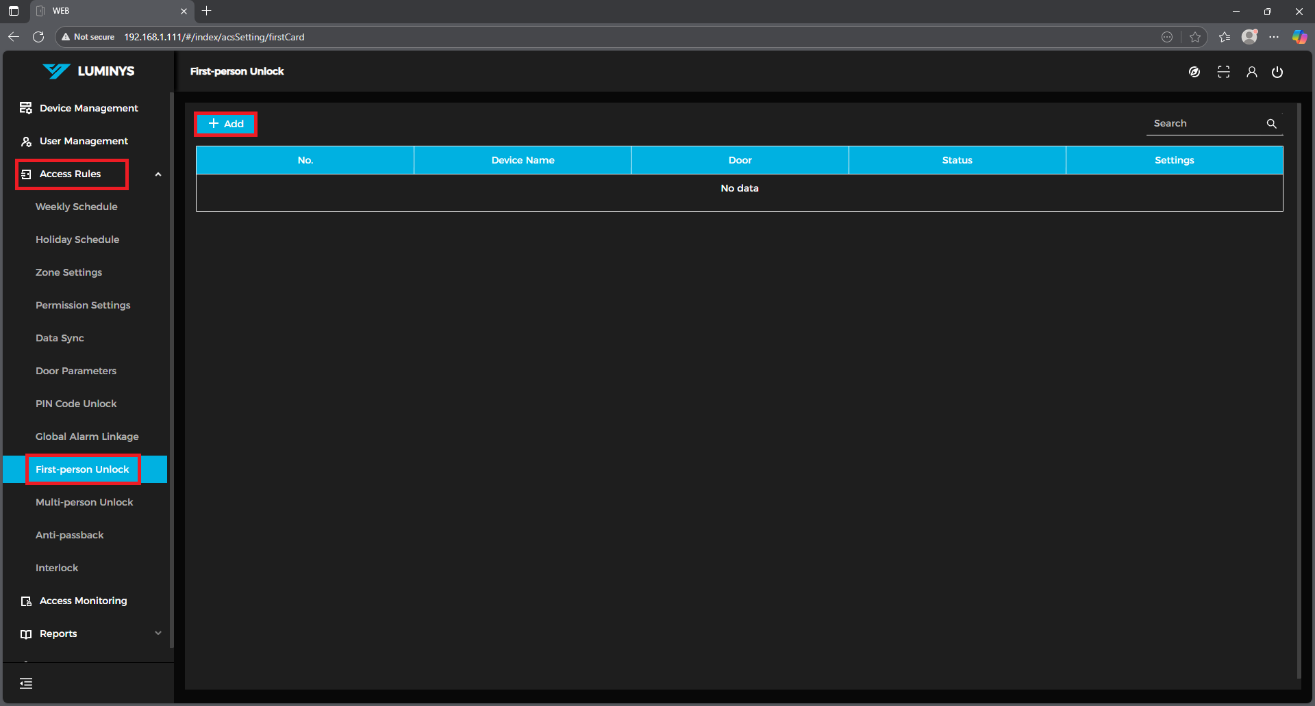Go to Weekly Schedule page
The width and height of the screenshot is (1315, 706).
click(76, 207)
